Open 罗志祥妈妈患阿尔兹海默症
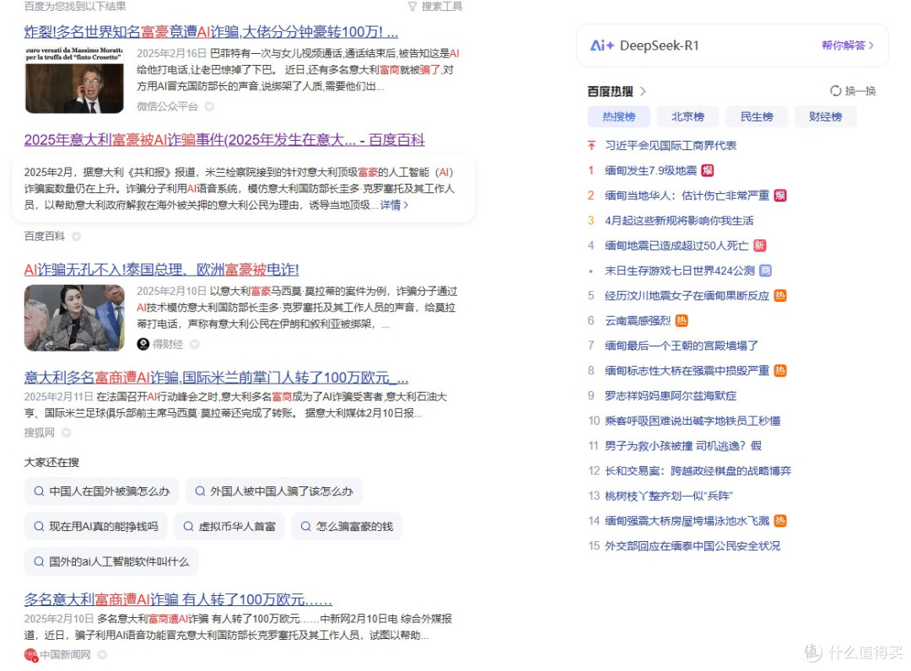The height and width of the screenshot is (671, 911). [671, 395]
